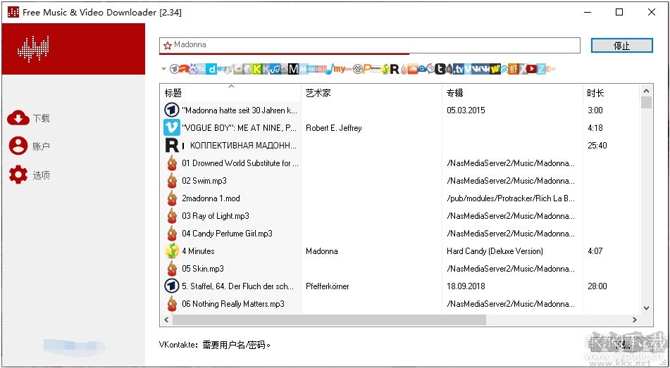Image resolution: width=670 pixels, height=368 pixels.
Task: Sort results by 时长 column header
Action: point(611,93)
